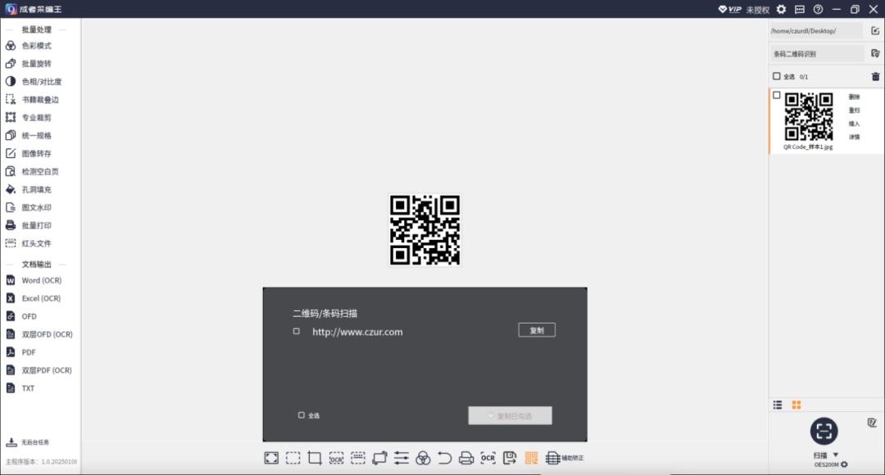Select dashed-frame OCR region tool

[x=337, y=458]
